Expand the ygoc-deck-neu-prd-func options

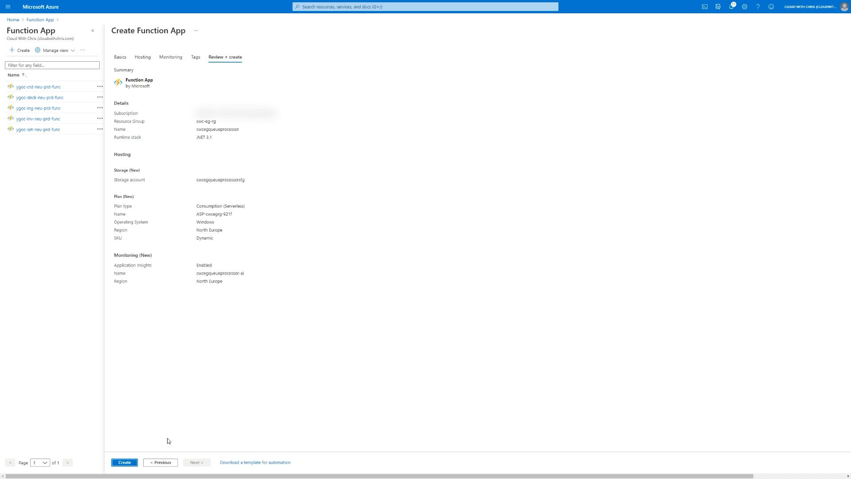pyautogui.click(x=100, y=97)
